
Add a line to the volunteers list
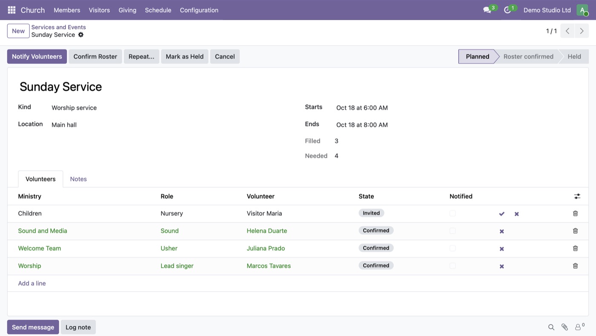(32, 283)
